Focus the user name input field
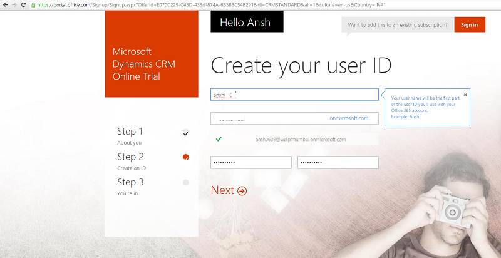The image size is (501, 258). 294,95
